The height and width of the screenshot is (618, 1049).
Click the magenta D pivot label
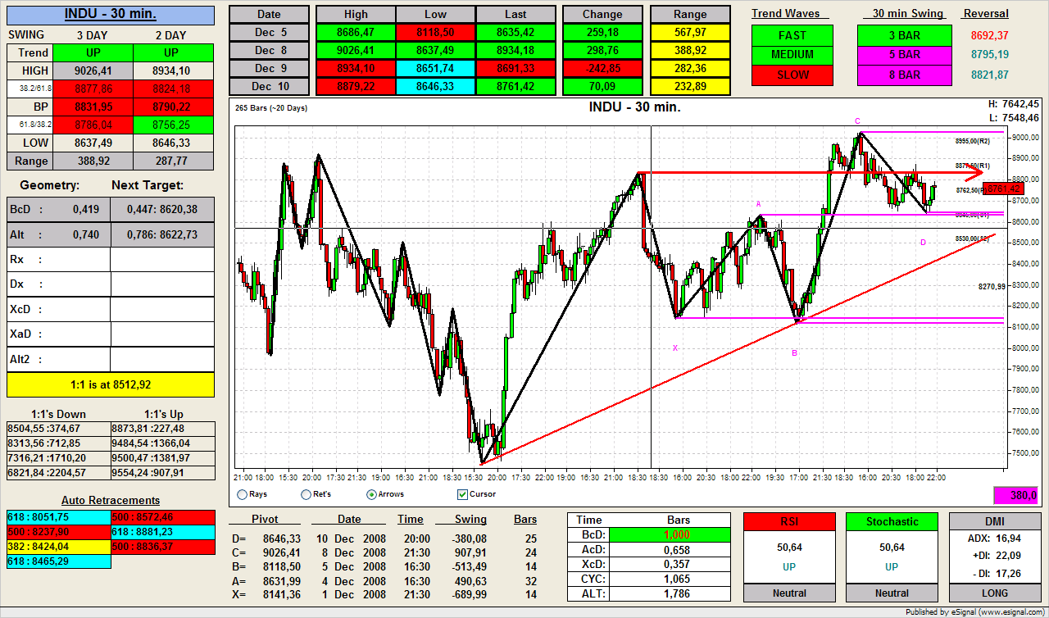point(923,243)
